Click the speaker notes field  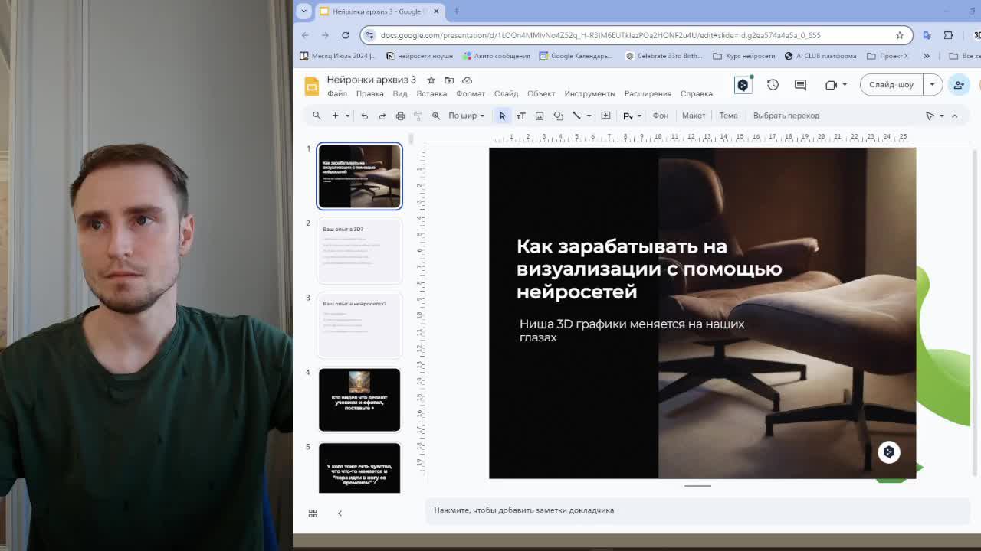tap(697, 510)
